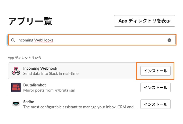The width and height of the screenshot is (183, 124).
Task: Click the 'Incoming WebHooks' text in search box
Action: [x=35, y=40]
